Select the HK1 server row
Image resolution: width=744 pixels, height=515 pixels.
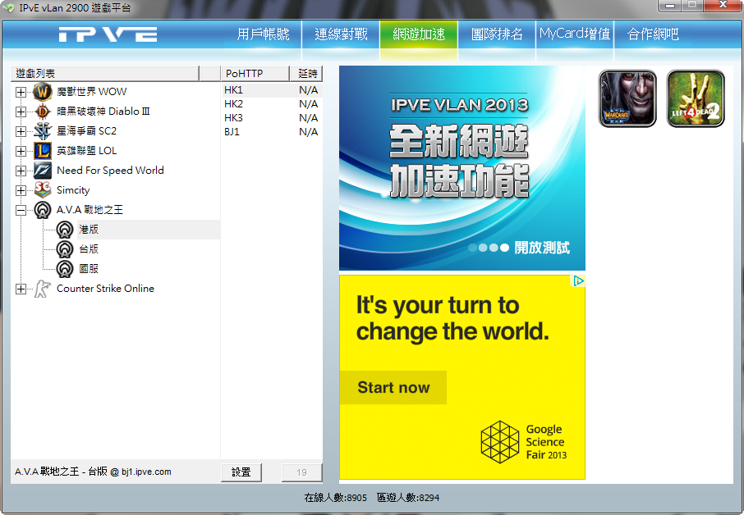(x=272, y=90)
